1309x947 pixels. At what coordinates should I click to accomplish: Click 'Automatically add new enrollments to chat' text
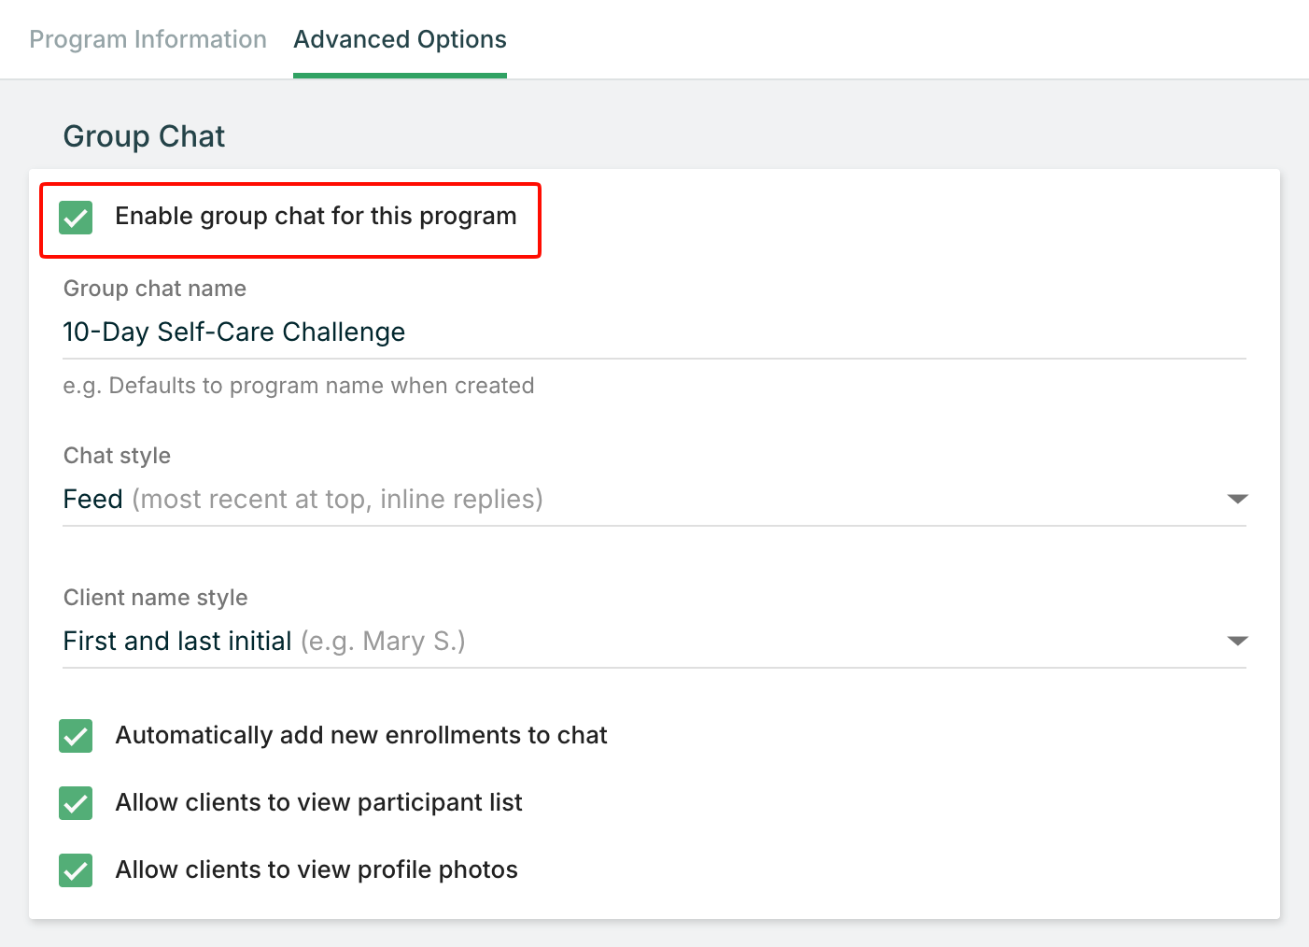[361, 736]
